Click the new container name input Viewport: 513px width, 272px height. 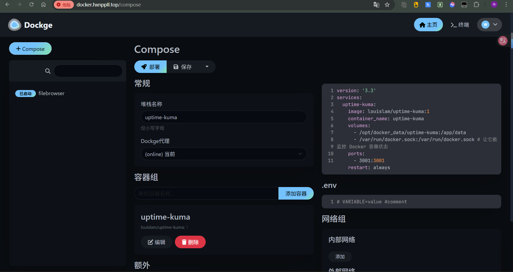click(x=206, y=193)
